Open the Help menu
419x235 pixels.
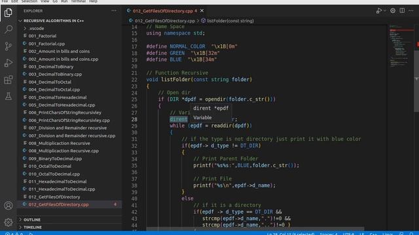click(x=93, y=1)
